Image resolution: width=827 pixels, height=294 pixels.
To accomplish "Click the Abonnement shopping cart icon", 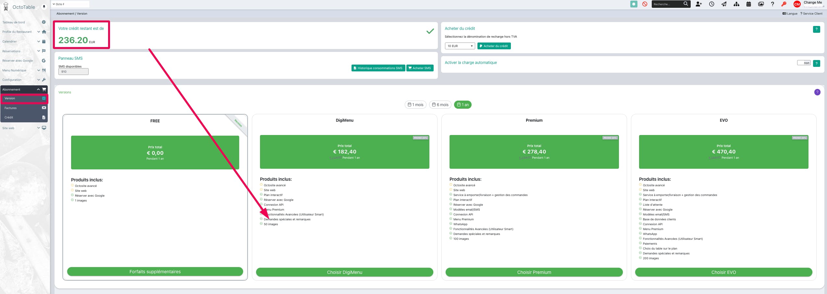I will [x=44, y=90].
